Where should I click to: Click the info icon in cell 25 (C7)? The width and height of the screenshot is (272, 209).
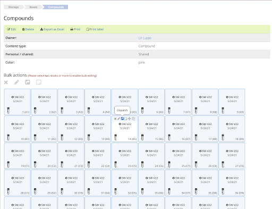(x=174, y=151)
